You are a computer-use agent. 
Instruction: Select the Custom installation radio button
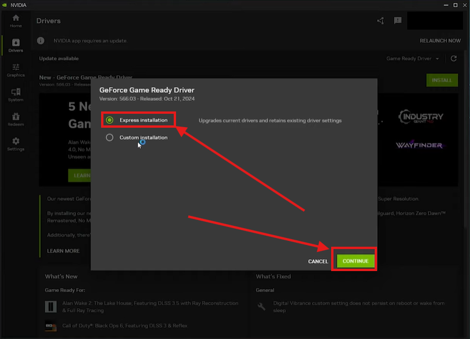pos(109,138)
